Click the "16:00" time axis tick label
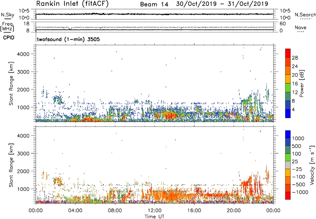This screenshot has width=316, height=219. coord(194,211)
